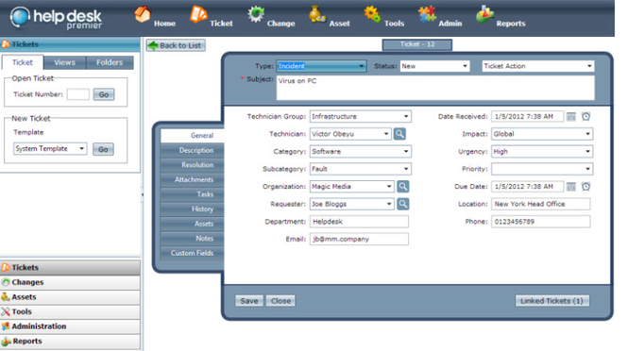628x351 pixels.
Task: Open the Urgency dropdown showing High
Action: pos(542,152)
